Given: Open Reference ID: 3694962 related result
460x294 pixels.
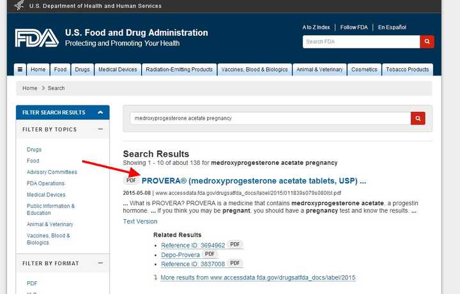Looking at the screenshot, I should click(x=193, y=245).
